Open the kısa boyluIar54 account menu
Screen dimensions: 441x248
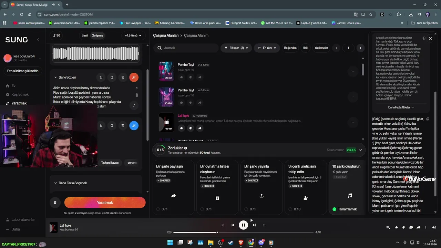(x=22, y=58)
